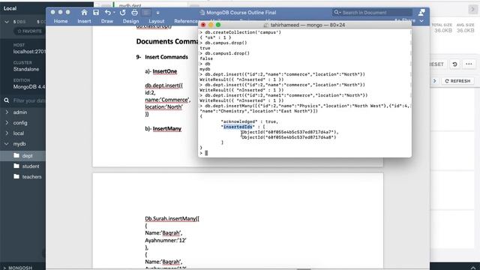The height and width of the screenshot is (270, 480).
Task: Open the query history icon in Compass
Action: tap(454, 64)
